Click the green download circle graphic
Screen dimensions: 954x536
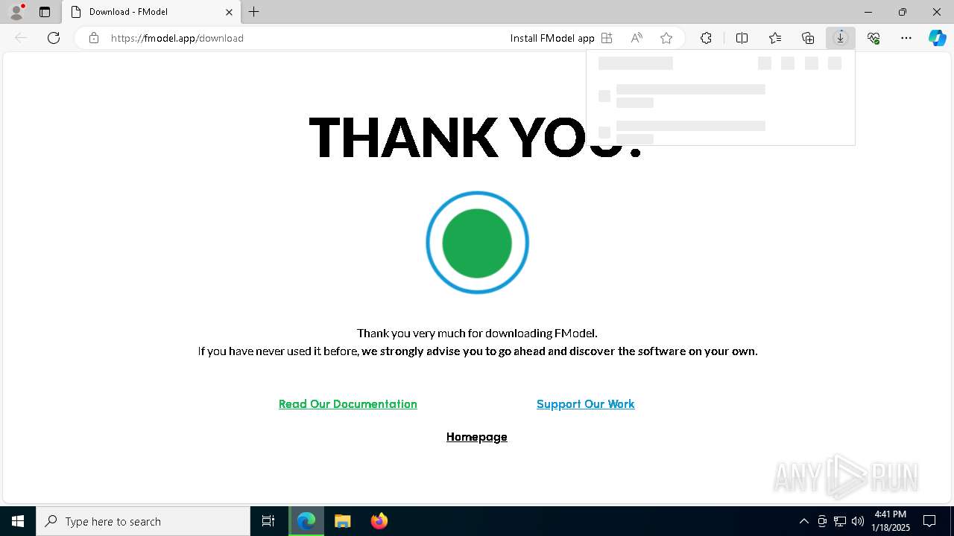pos(477,243)
